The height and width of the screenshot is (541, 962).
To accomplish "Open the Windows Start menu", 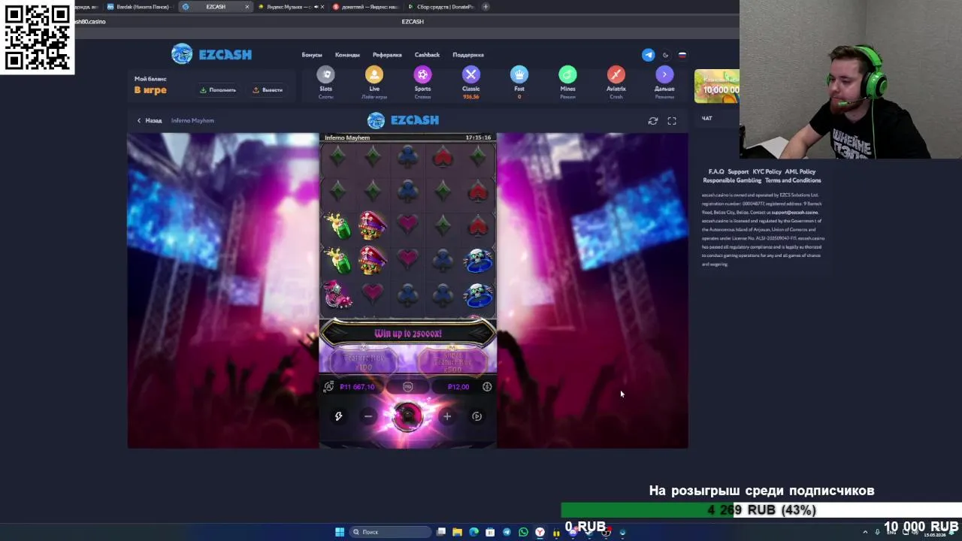I will point(340,532).
